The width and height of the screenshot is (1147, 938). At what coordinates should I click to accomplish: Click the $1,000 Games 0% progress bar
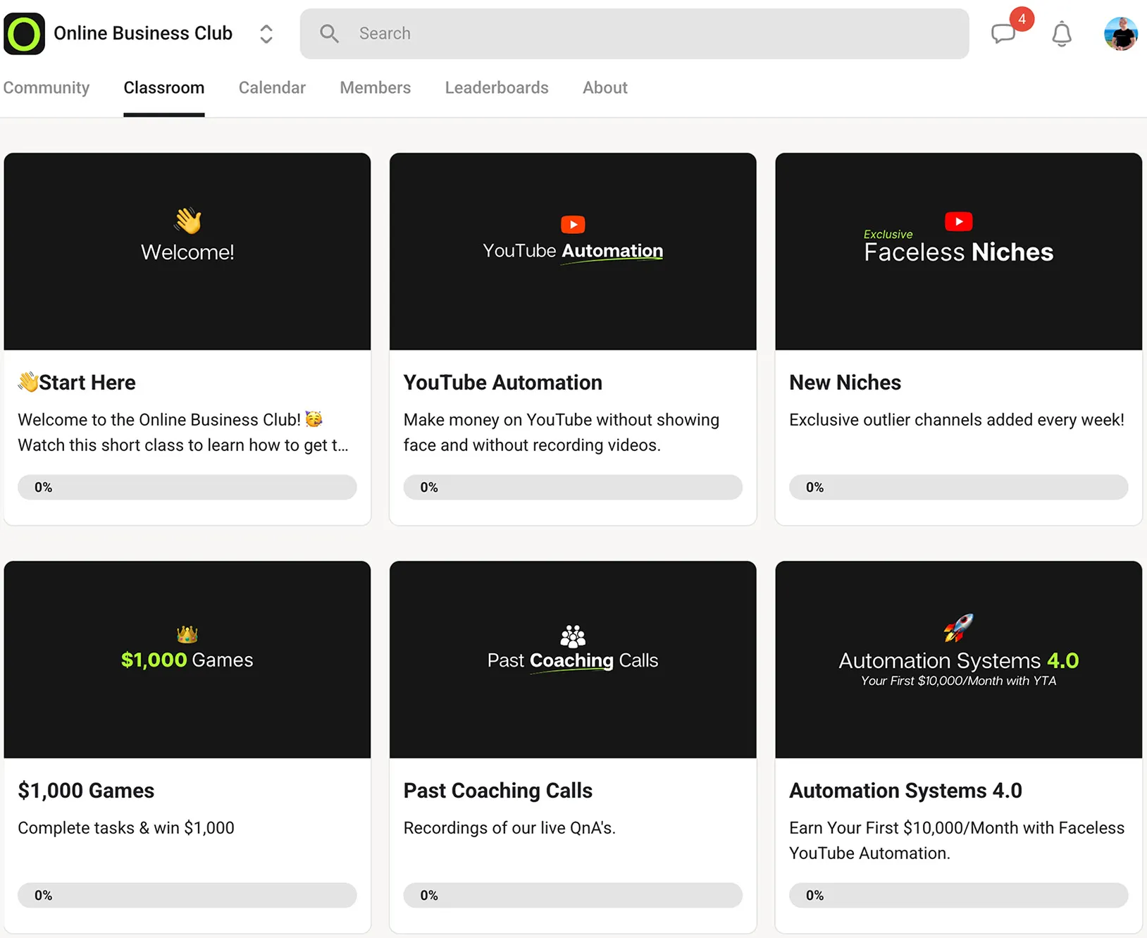(187, 895)
